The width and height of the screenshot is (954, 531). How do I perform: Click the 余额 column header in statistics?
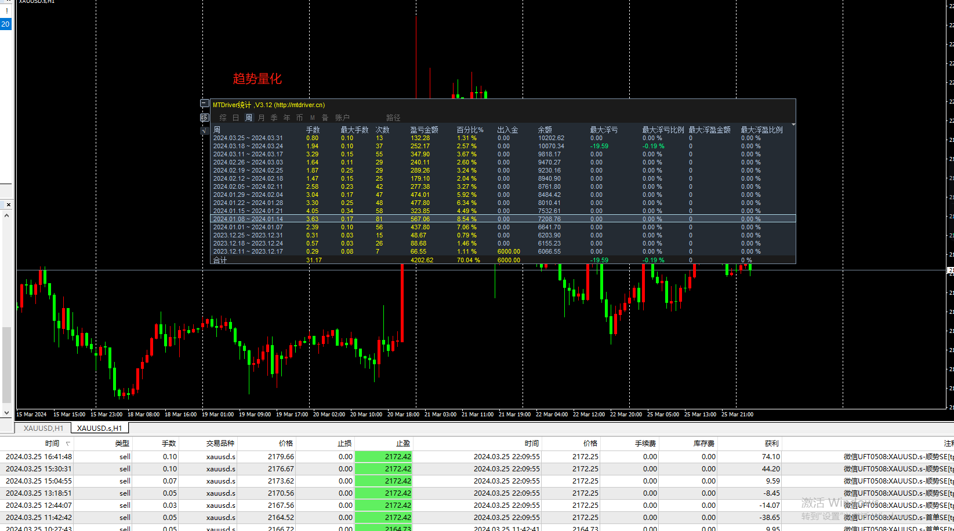[545, 130]
